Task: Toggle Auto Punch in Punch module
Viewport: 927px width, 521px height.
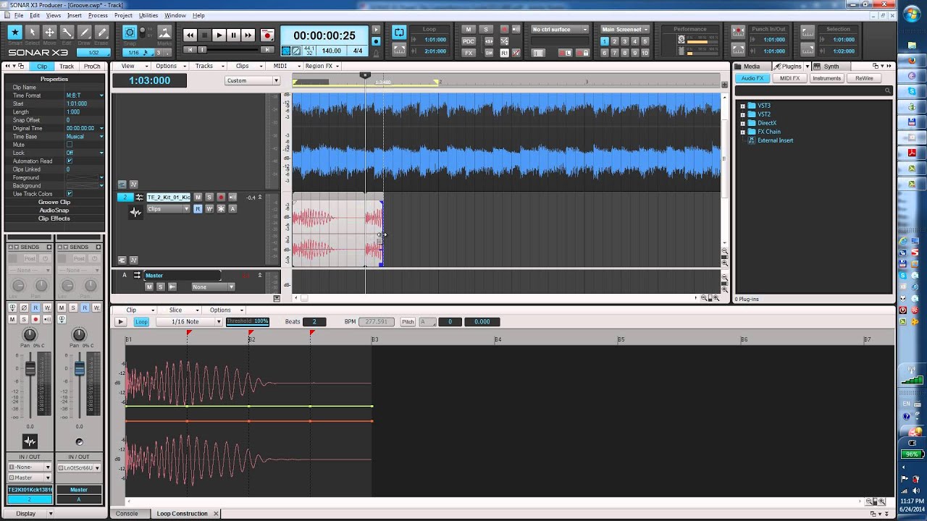Action: coord(738,33)
